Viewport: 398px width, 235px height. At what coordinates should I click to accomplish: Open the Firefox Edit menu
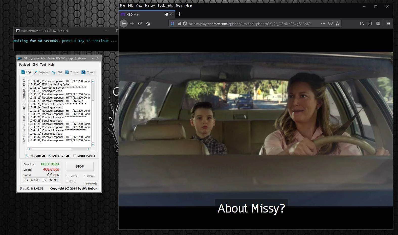click(x=130, y=6)
